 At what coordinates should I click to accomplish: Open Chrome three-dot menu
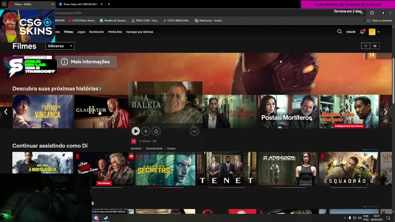(390, 13)
